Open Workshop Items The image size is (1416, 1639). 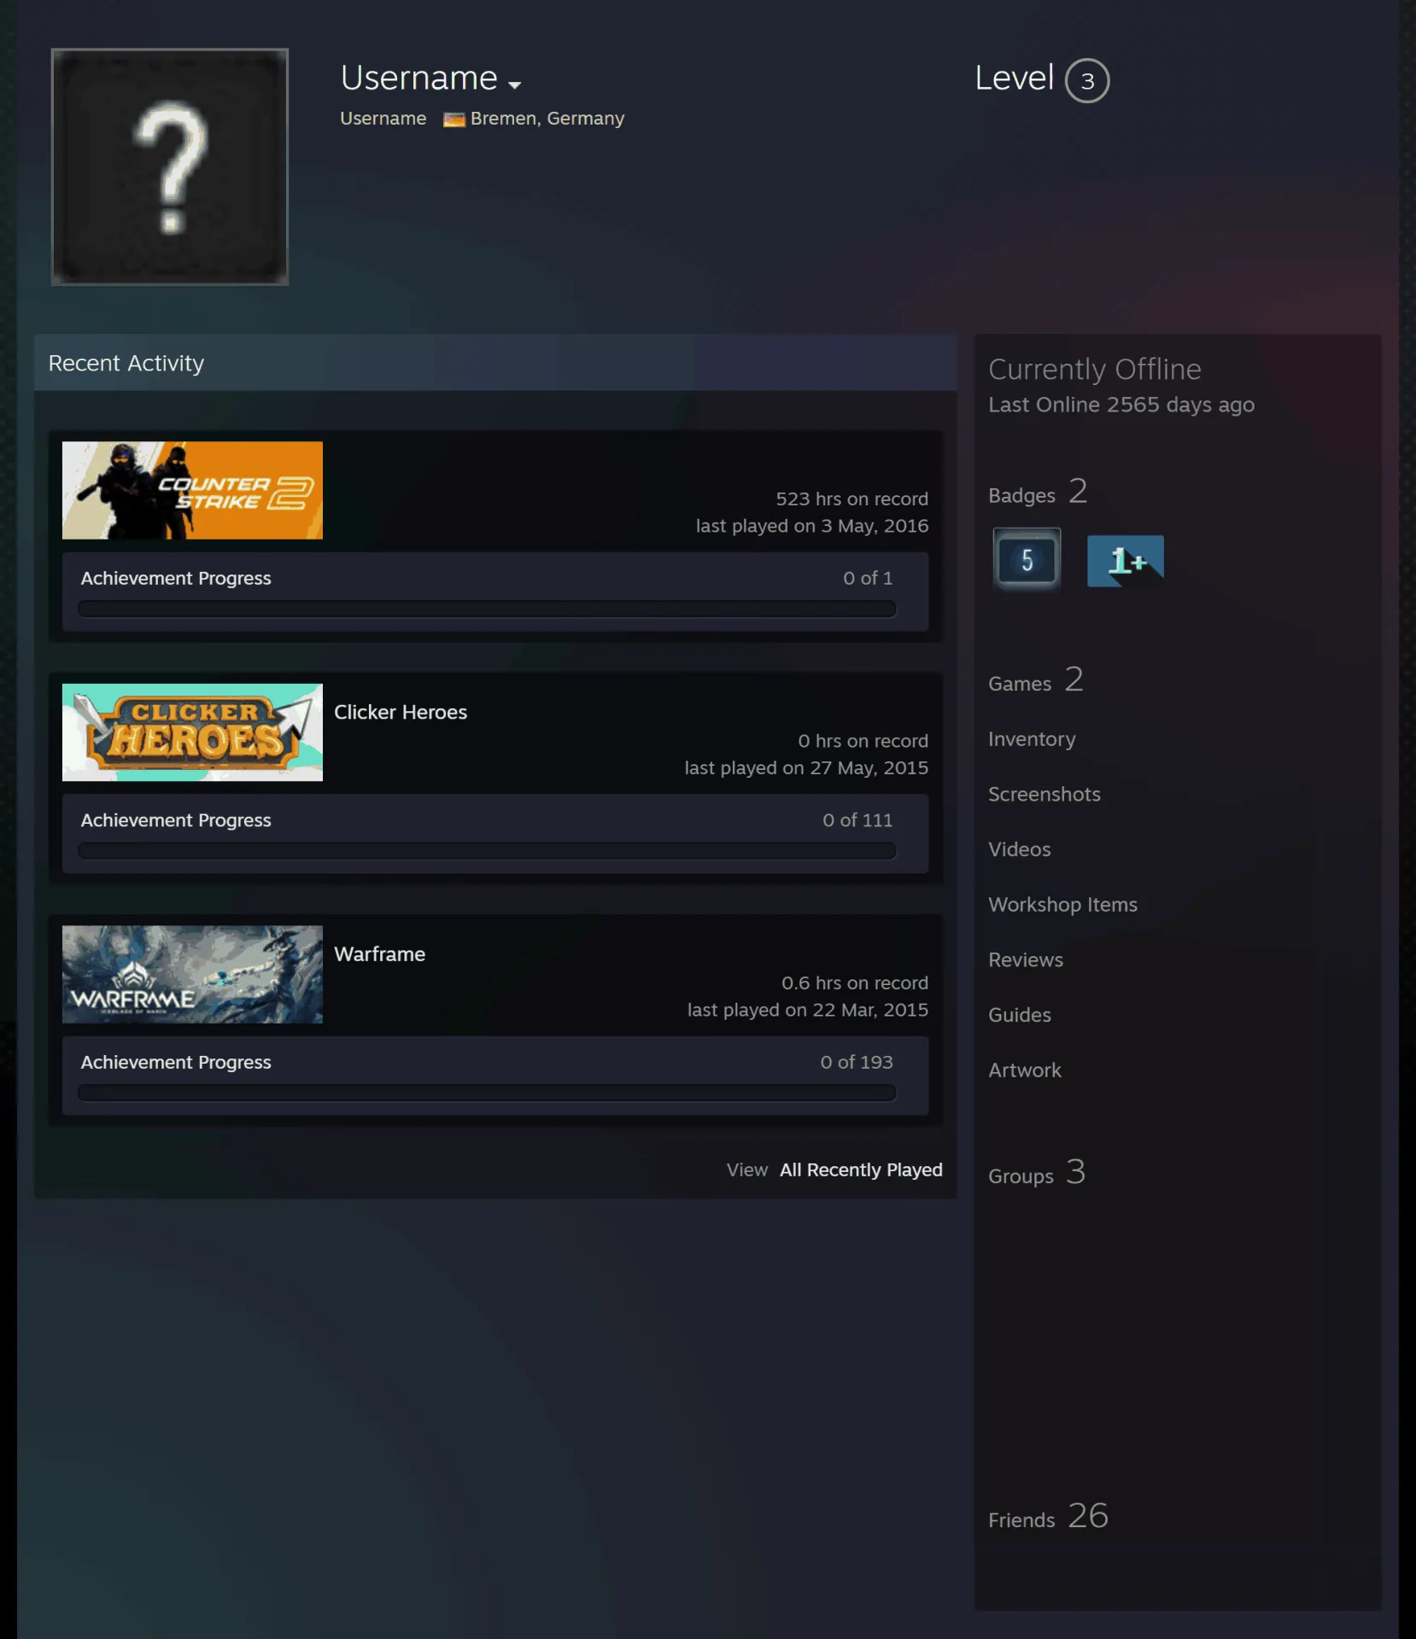(x=1063, y=905)
